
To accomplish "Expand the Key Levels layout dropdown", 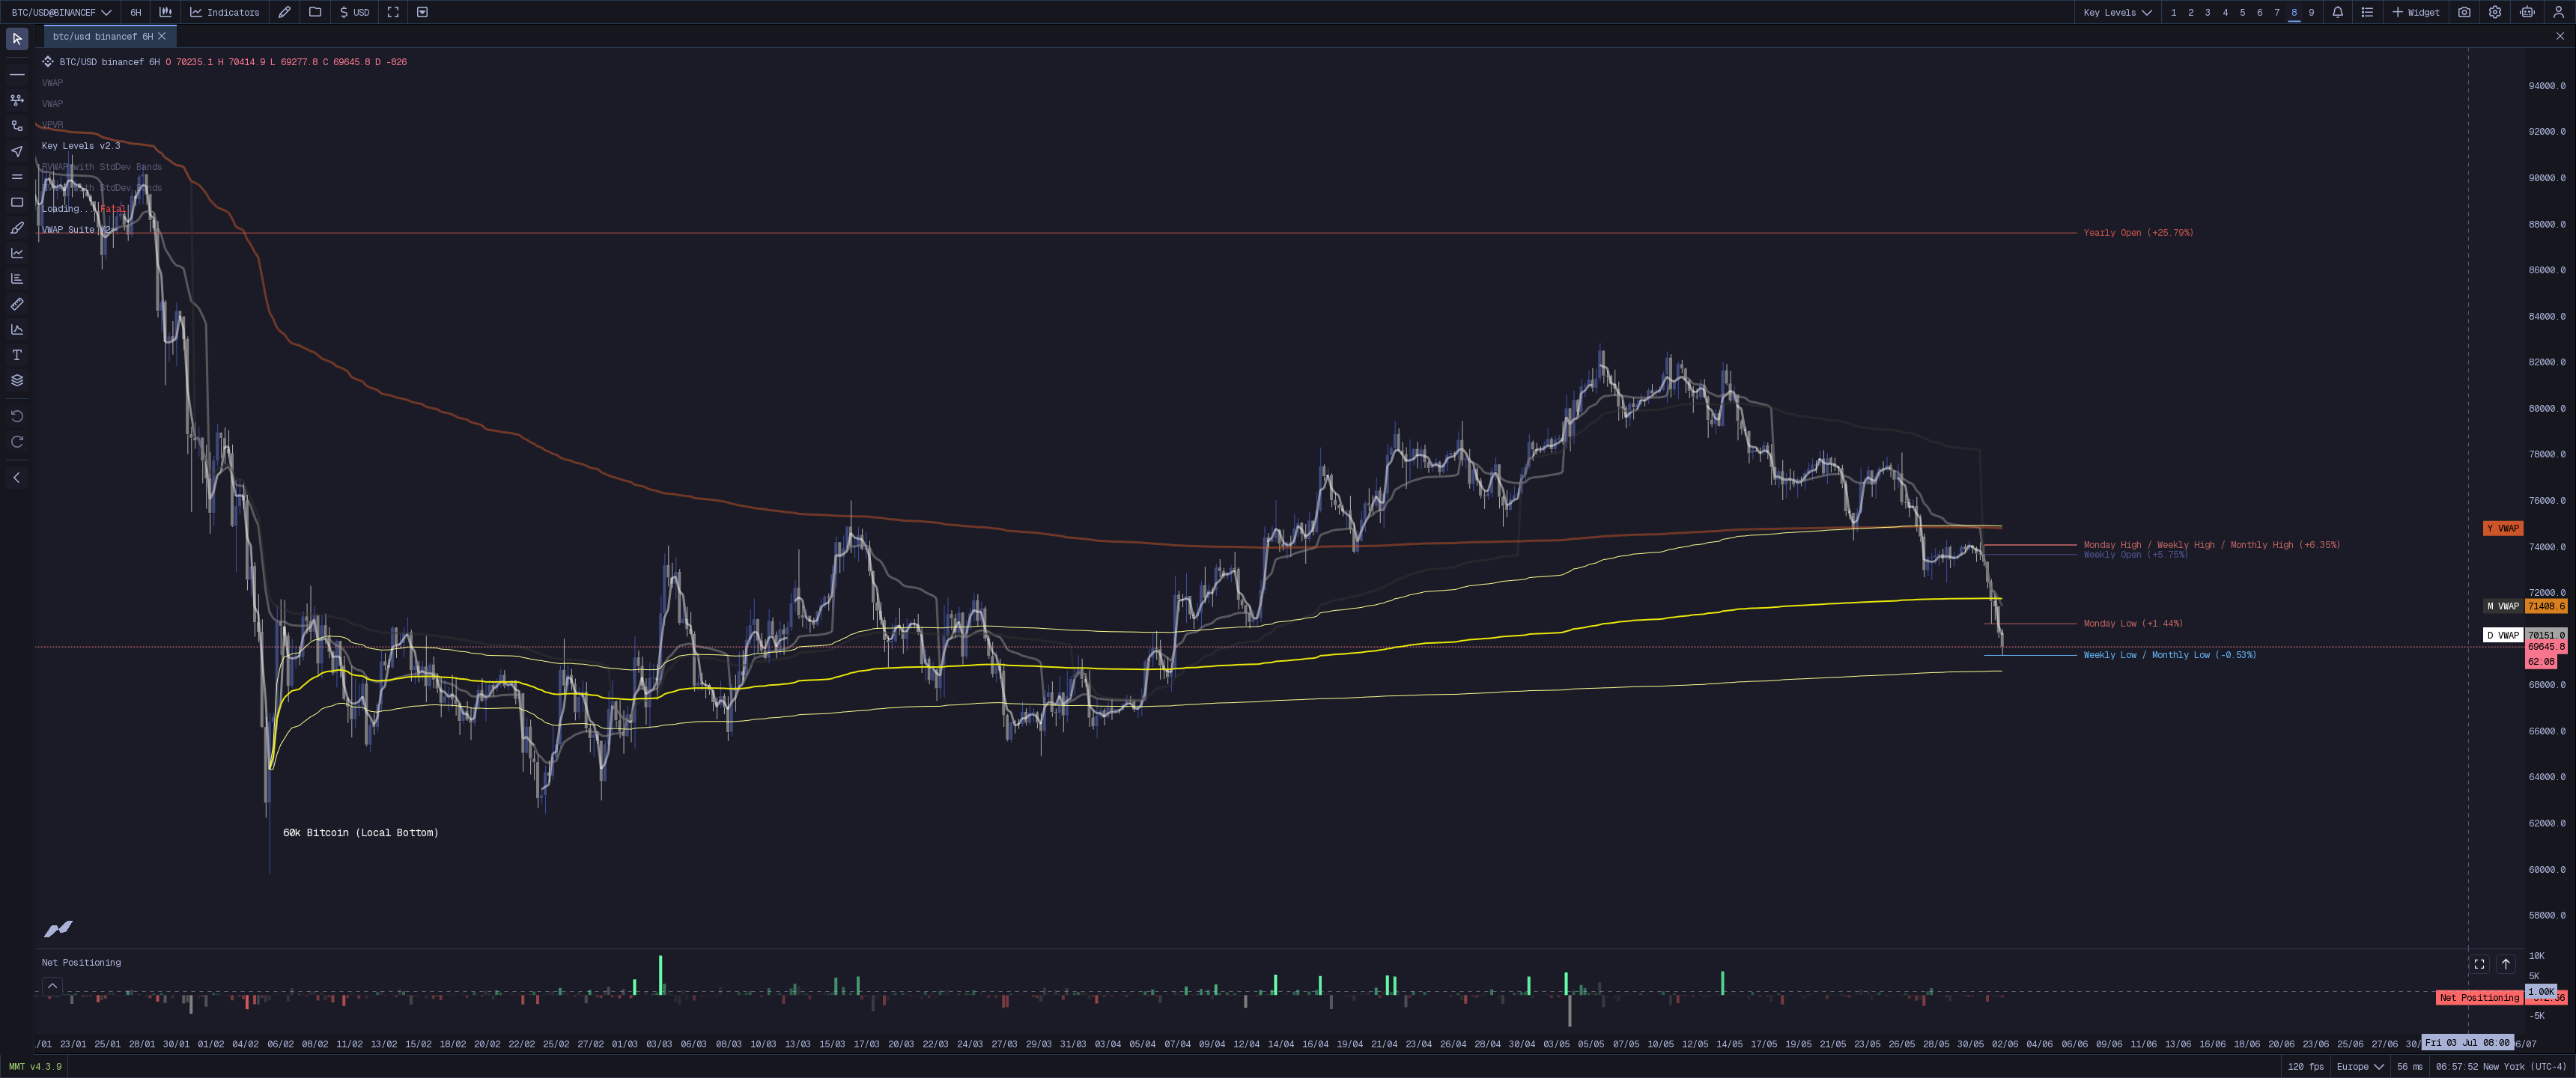I will [x=2117, y=12].
